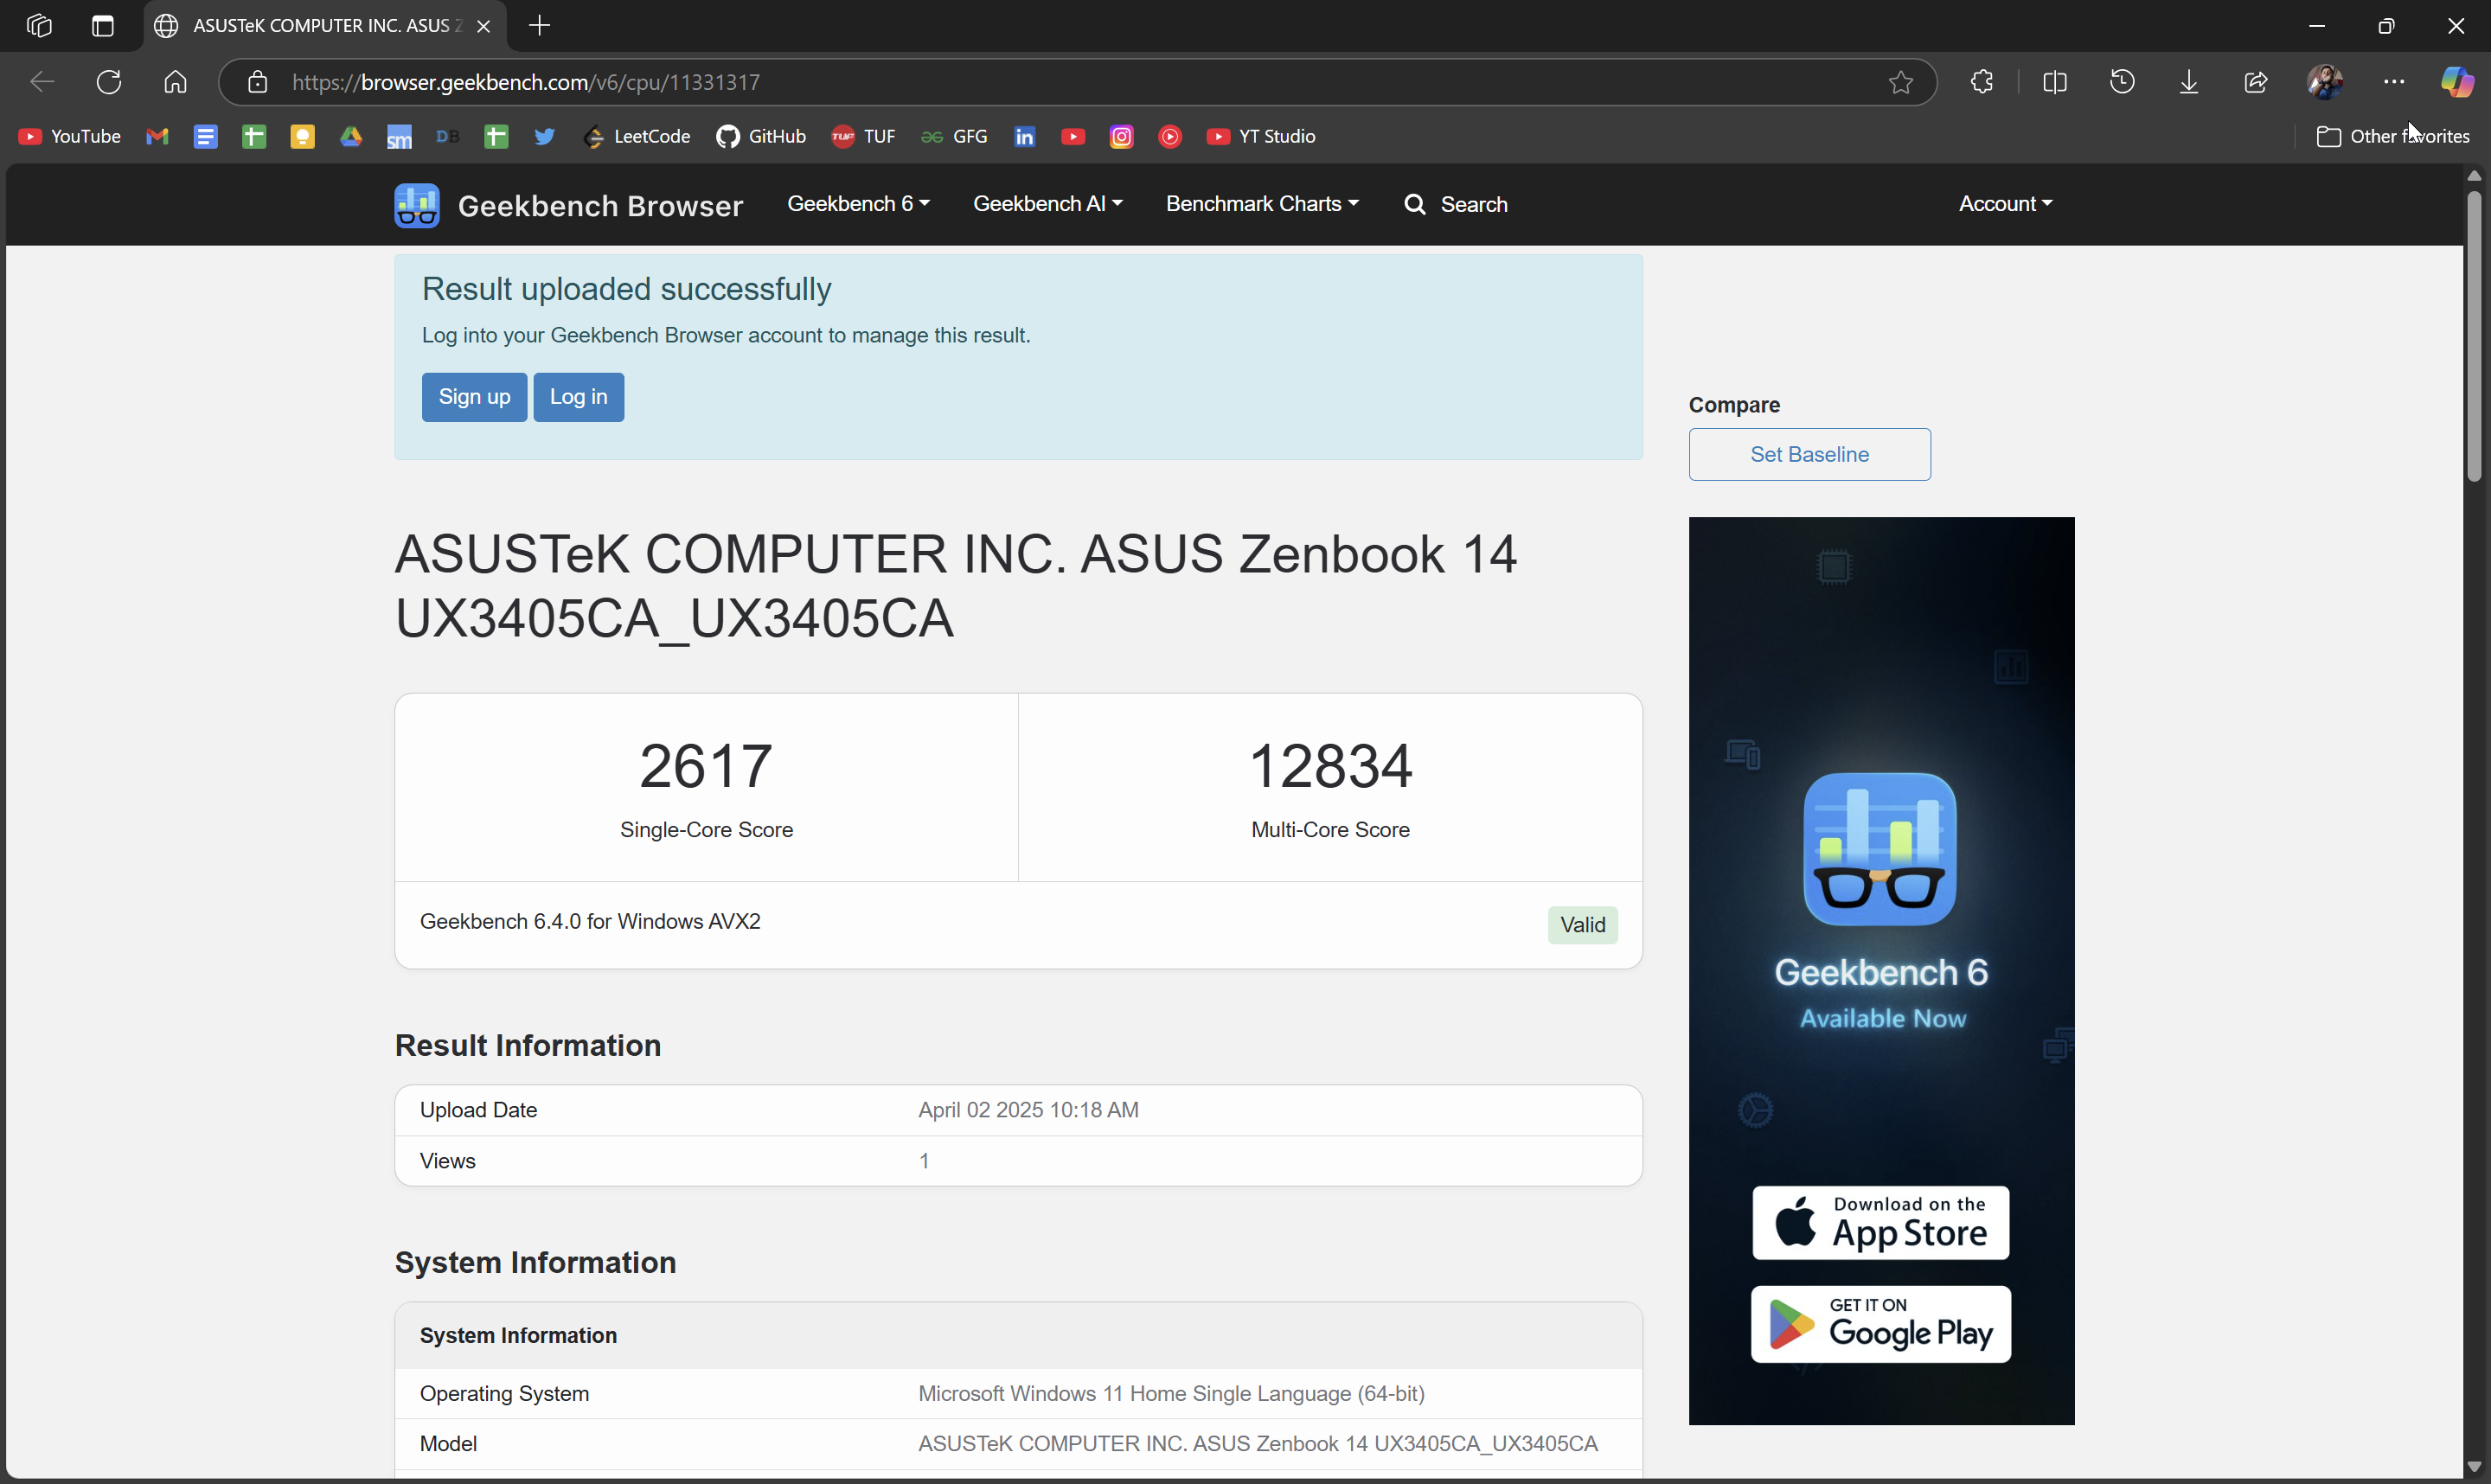Image resolution: width=2491 pixels, height=1484 pixels.
Task: Open the share icon in toolbar
Action: pyautogui.click(x=2256, y=82)
